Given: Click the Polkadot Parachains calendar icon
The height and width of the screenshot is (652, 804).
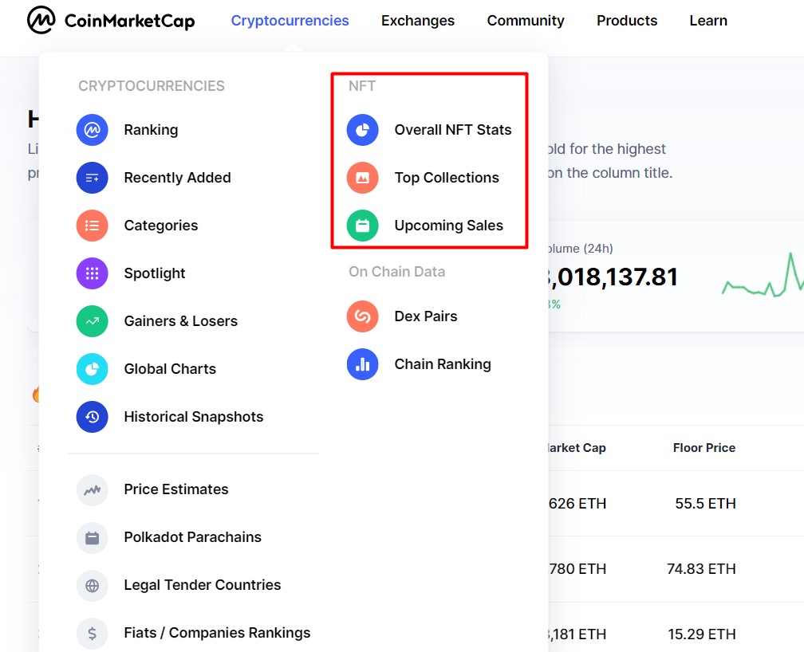Looking at the screenshot, I should click(x=93, y=538).
